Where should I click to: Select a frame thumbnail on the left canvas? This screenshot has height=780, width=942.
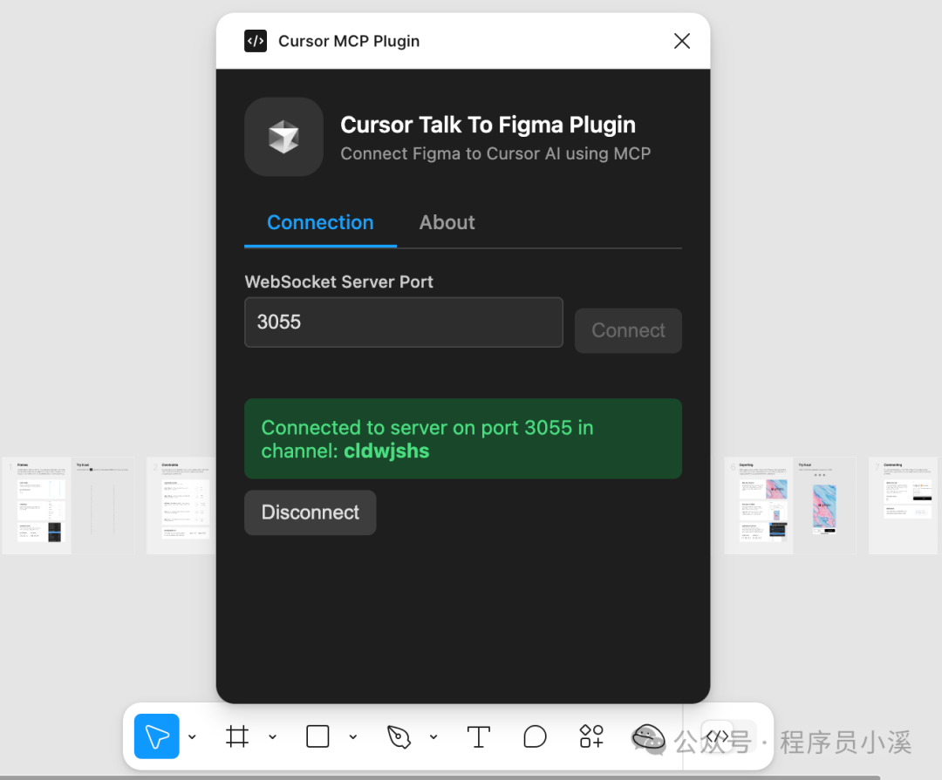point(37,505)
